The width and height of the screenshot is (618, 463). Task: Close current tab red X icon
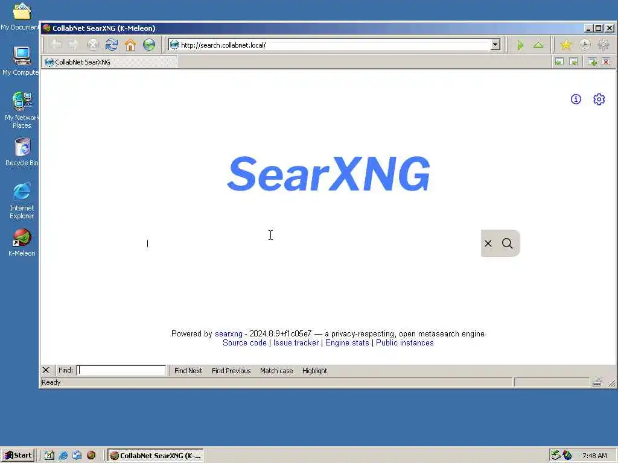606,62
